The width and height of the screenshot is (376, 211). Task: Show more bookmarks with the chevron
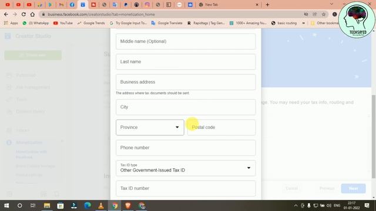coord(304,23)
